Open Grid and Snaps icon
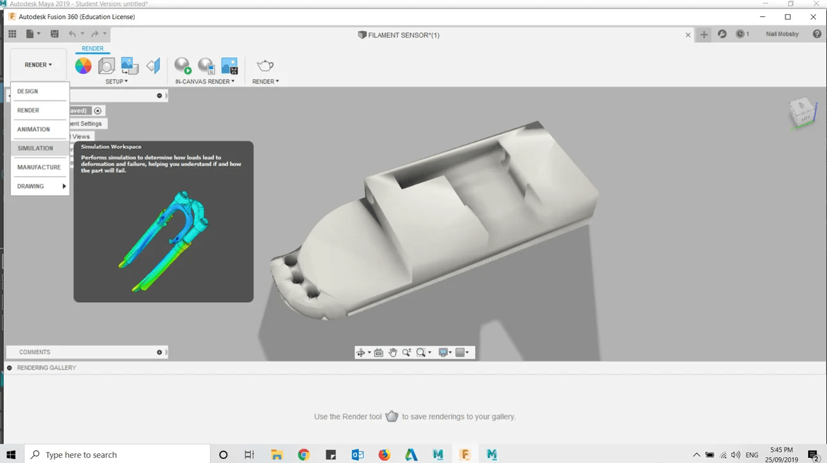Viewport: 827px width, 463px height. pyautogui.click(x=460, y=353)
